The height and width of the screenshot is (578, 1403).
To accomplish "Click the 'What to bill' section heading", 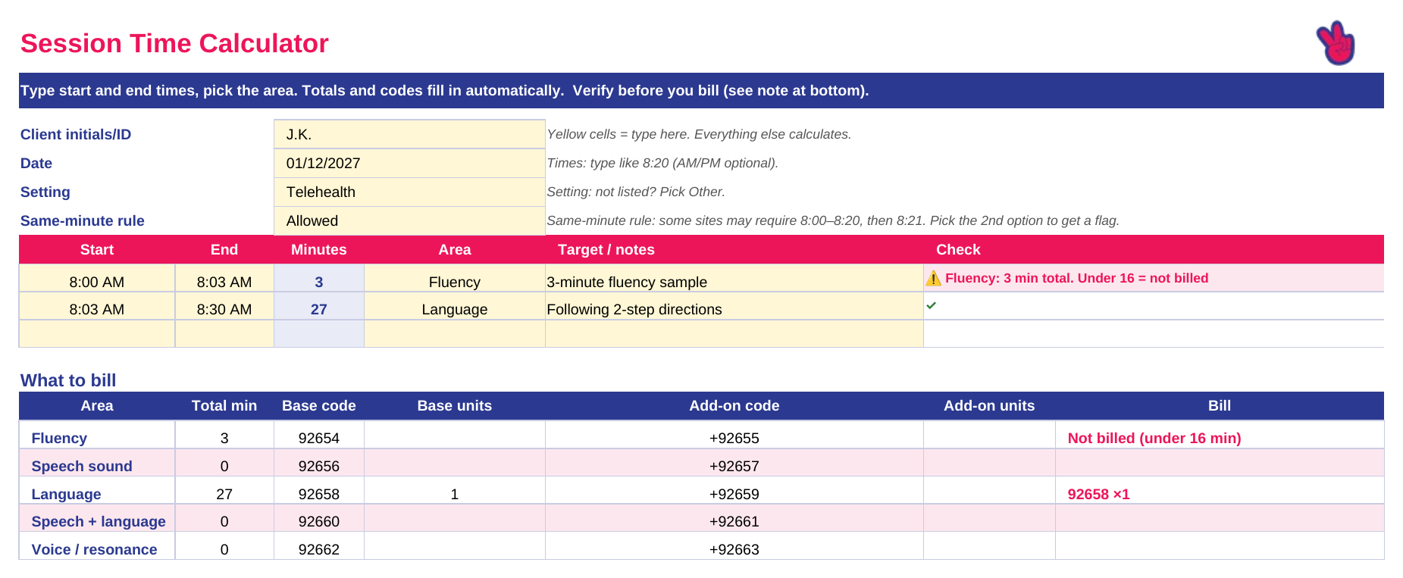I will [68, 380].
